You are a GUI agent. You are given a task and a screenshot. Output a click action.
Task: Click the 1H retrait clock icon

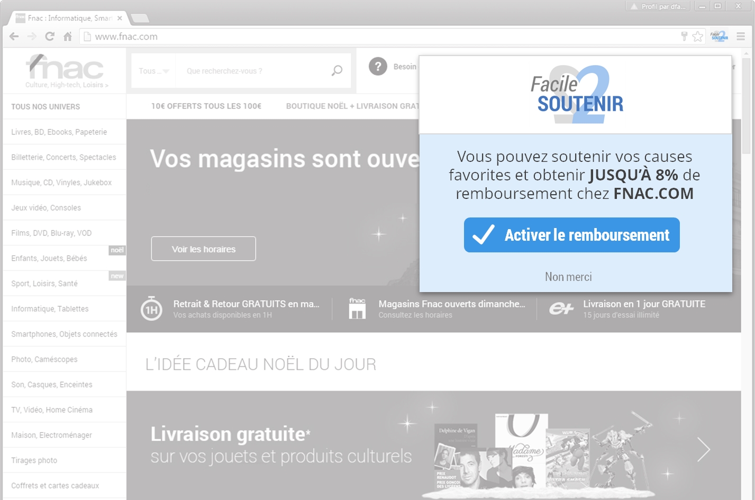[151, 309]
